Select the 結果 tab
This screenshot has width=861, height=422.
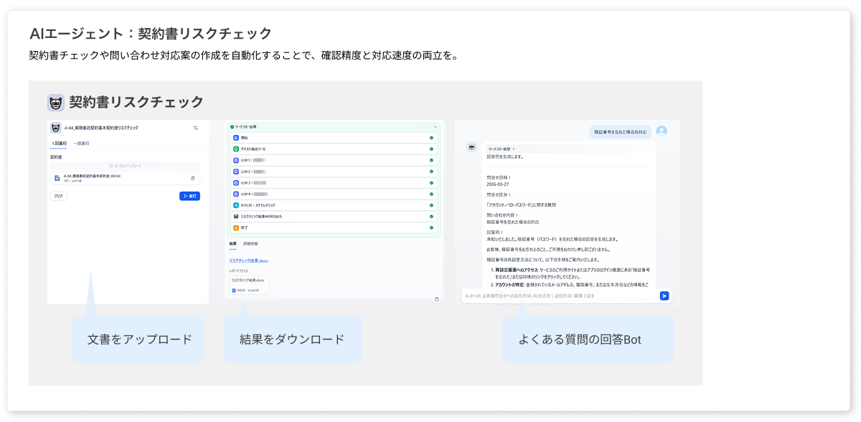coord(233,245)
